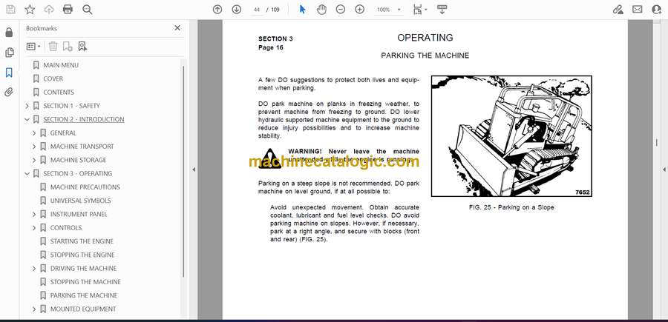Open the fit page options icon

tap(420, 10)
